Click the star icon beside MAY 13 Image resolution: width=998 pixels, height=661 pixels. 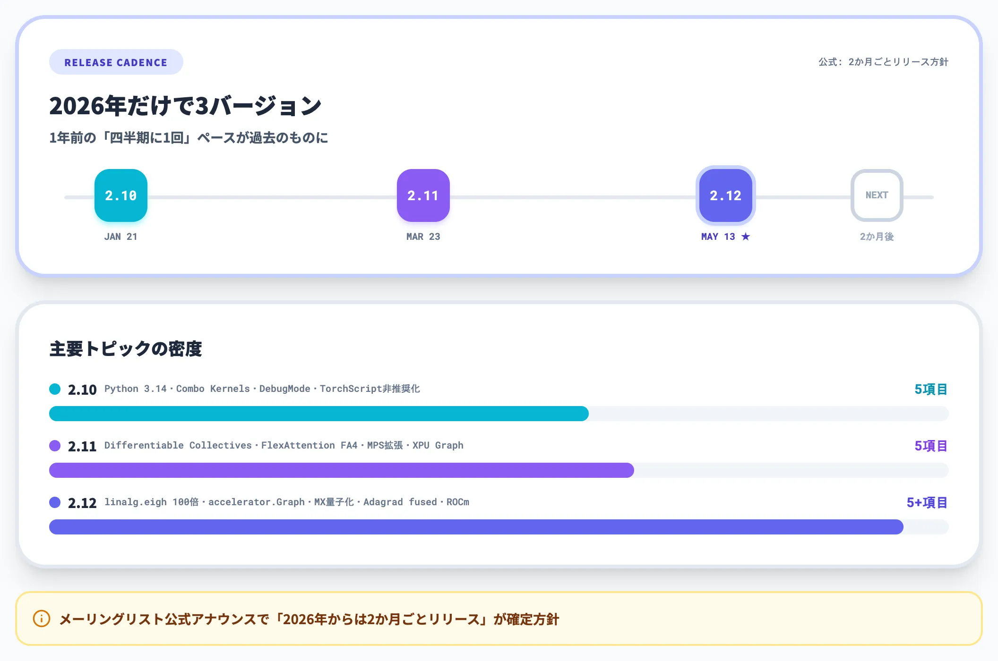746,237
